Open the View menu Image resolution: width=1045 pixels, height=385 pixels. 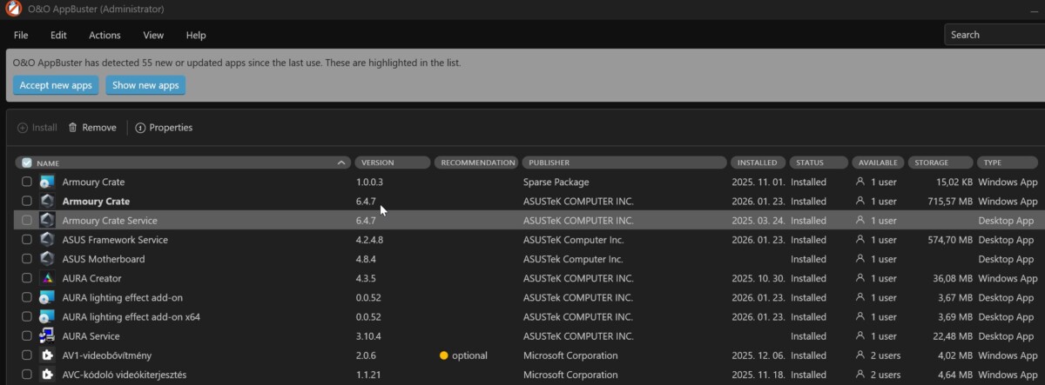click(x=153, y=35)
